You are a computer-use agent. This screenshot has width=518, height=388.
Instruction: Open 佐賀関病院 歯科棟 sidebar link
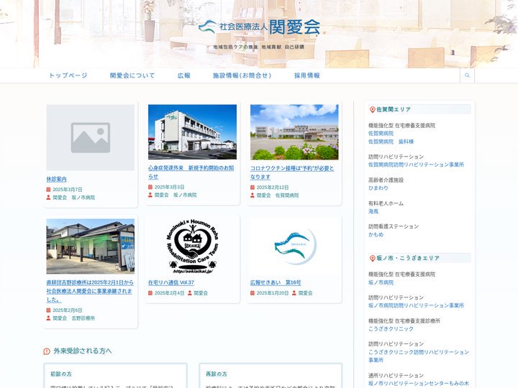click(x=391, y=142)
